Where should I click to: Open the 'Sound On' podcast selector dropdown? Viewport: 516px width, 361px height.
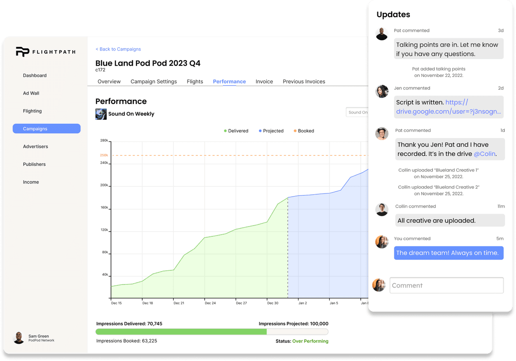tap(357, 112)
